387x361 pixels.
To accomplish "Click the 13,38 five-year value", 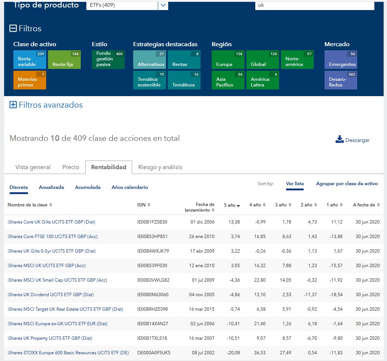I will pyautogui.click(x=234, y=222).
